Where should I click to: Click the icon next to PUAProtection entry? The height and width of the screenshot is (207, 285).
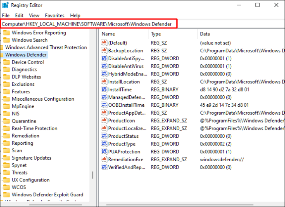point(104,152)
